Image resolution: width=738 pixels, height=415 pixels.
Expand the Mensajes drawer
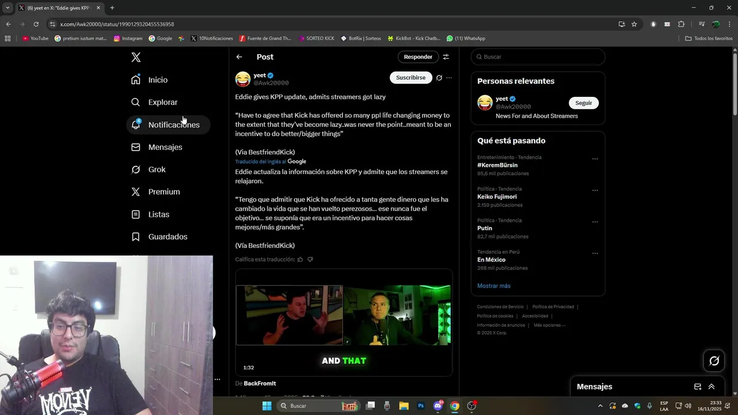711,387
